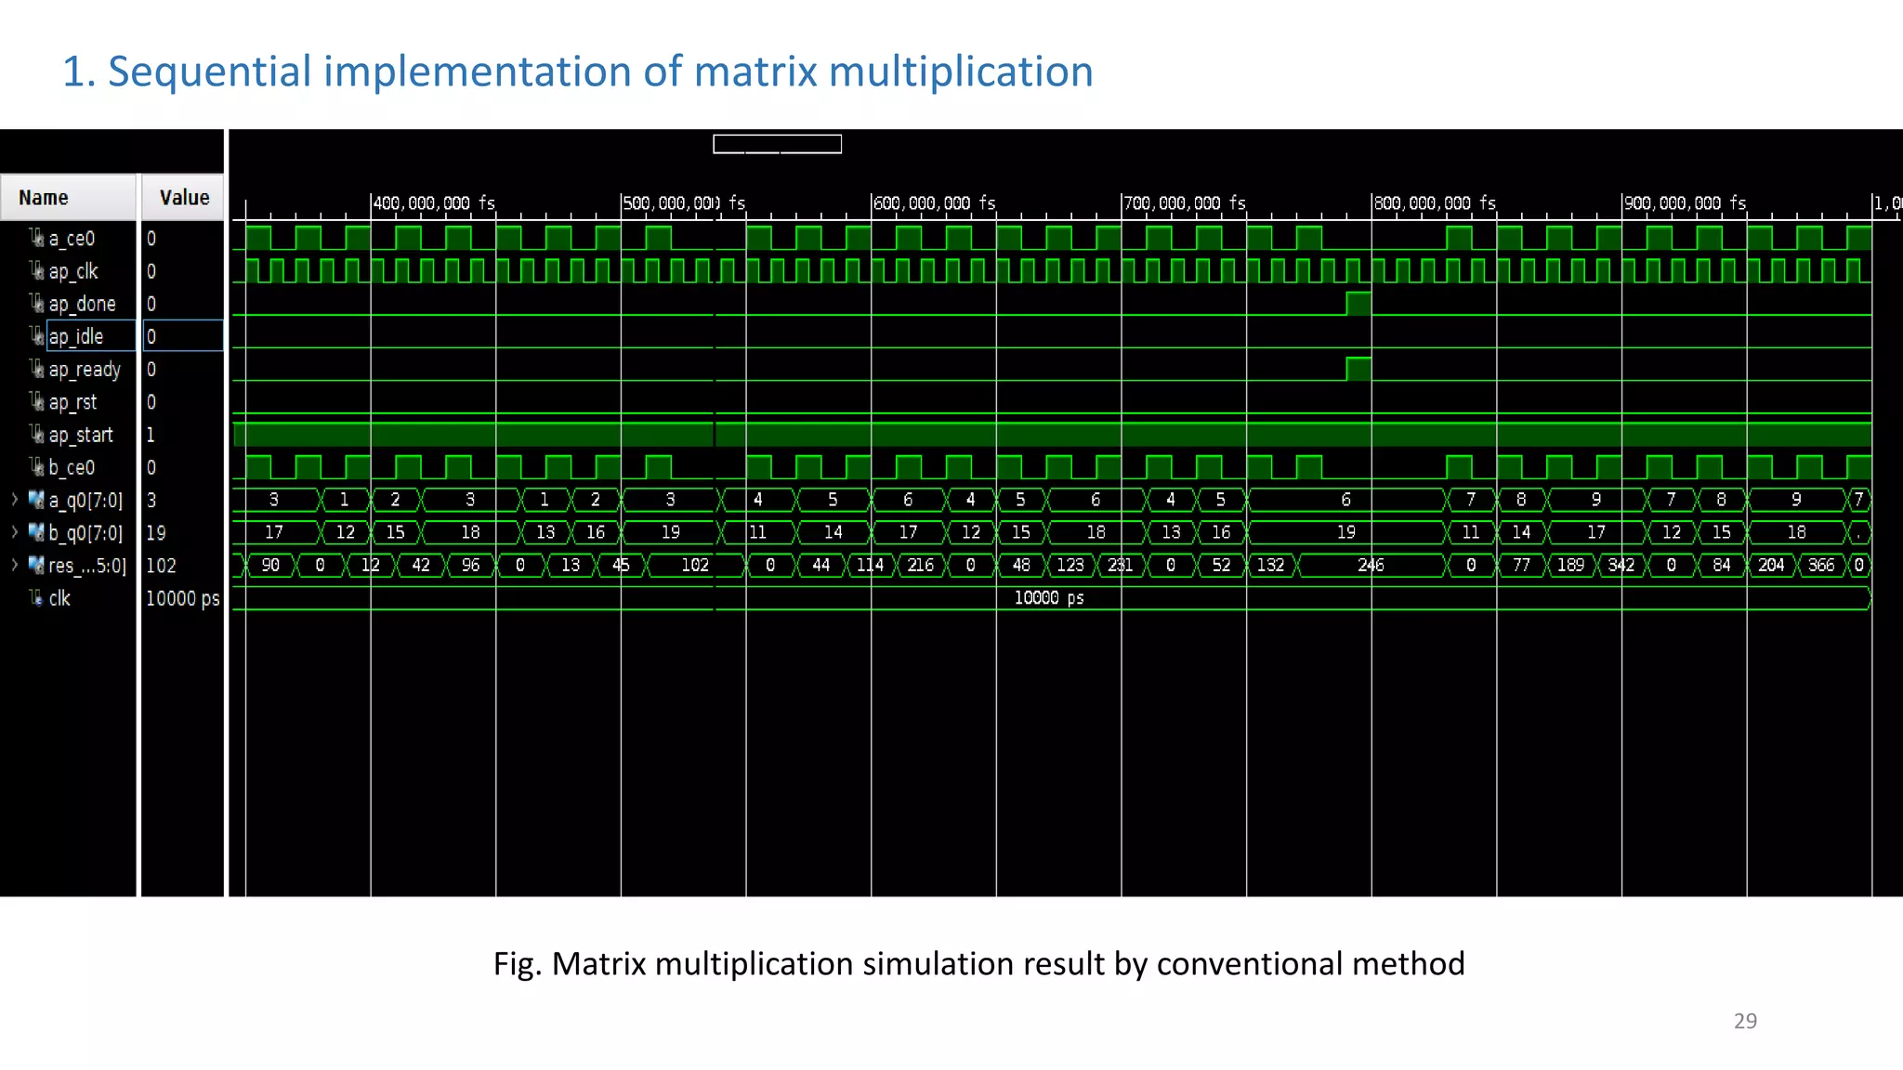Viewport: 1903px width, 1070px height.
Task: Click the b_q0[7:0] bus icon
Action: (36, 532)
